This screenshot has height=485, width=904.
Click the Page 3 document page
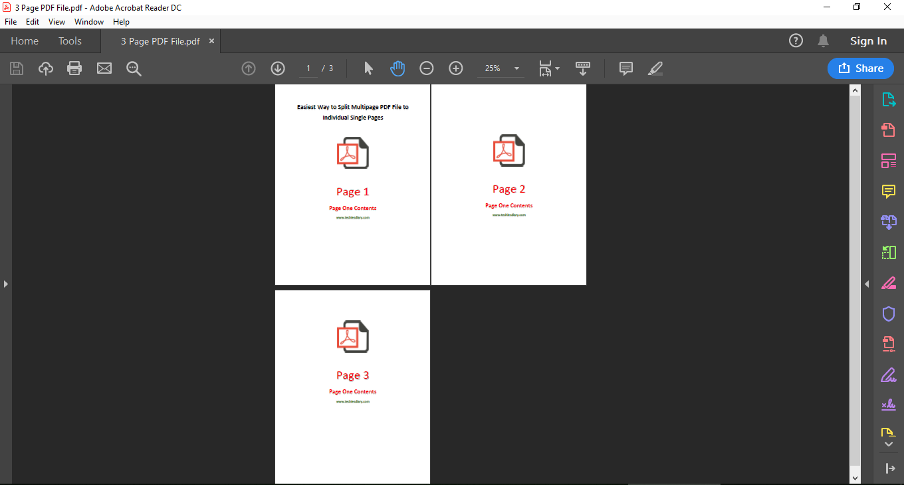(x=352, y=387)
